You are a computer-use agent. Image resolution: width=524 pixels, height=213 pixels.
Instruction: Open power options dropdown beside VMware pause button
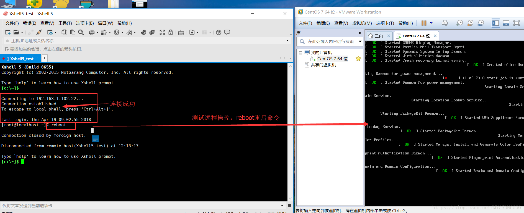pyautogui.click(x=431, y=23)
